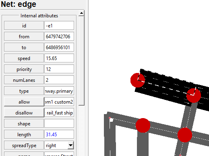Open the allow vehicle classes editor

pyautogui.click(x=24, y=102)
